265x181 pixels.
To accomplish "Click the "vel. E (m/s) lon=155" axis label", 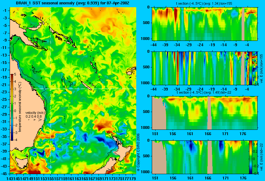I will (x=261, y=69).
